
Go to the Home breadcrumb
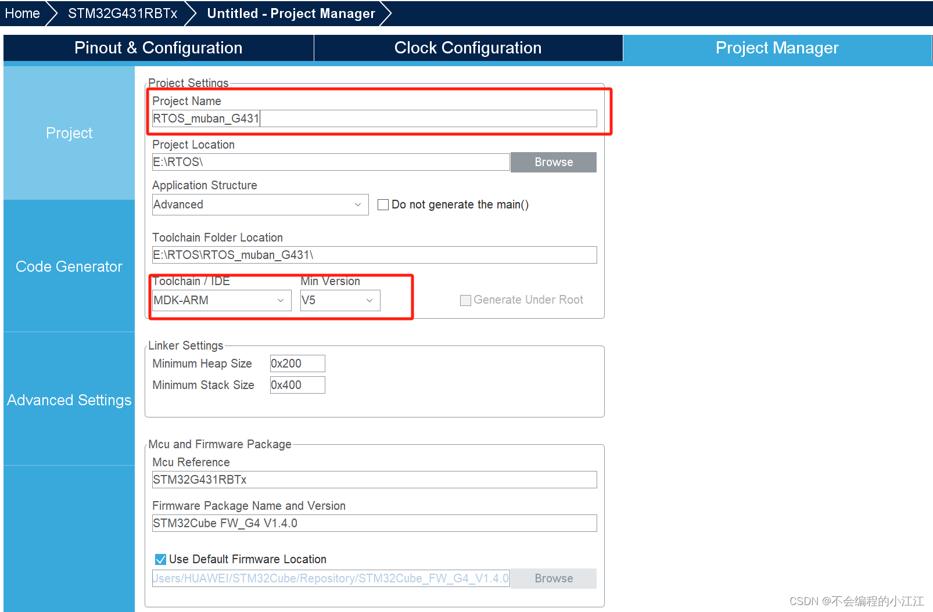coord(23,13)
